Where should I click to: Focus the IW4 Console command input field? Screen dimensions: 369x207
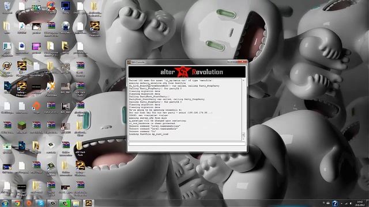click(187, 144)
